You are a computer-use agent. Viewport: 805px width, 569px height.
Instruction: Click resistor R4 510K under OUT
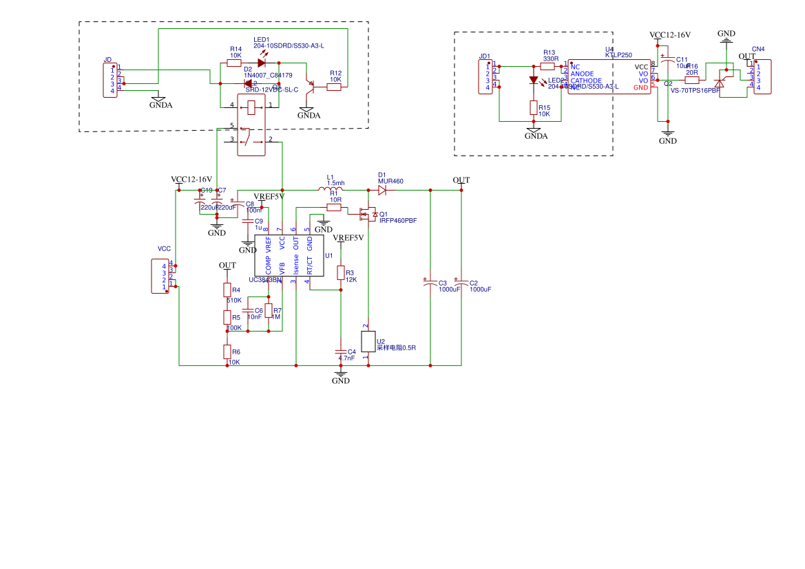[x=227, y=290]
